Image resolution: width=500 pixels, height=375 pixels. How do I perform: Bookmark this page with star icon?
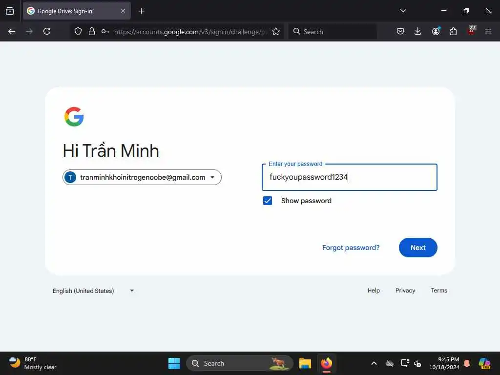(x=276, y=31)
